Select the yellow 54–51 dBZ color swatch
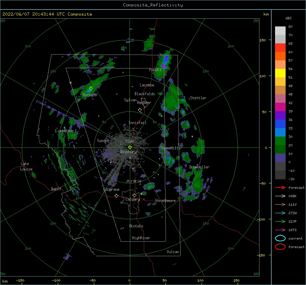The width and height of the screenshot is (306, 285). coord(280,73)
